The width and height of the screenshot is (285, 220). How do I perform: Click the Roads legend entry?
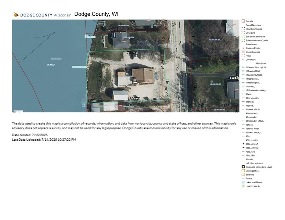click(x=249, y=178)
